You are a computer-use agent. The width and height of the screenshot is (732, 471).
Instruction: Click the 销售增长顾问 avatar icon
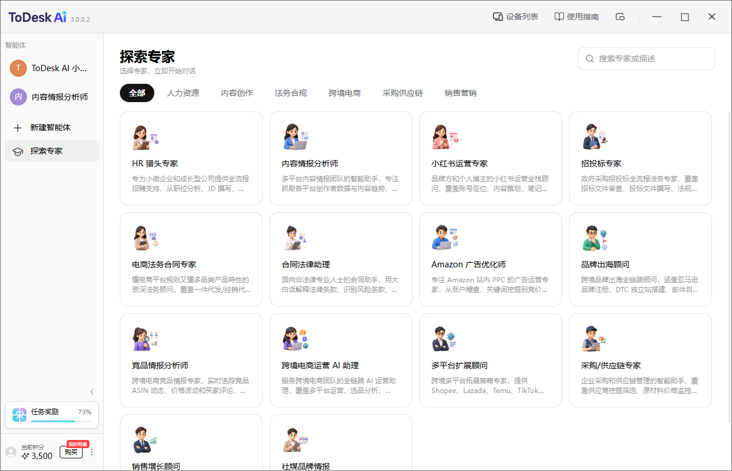(145, 441)
